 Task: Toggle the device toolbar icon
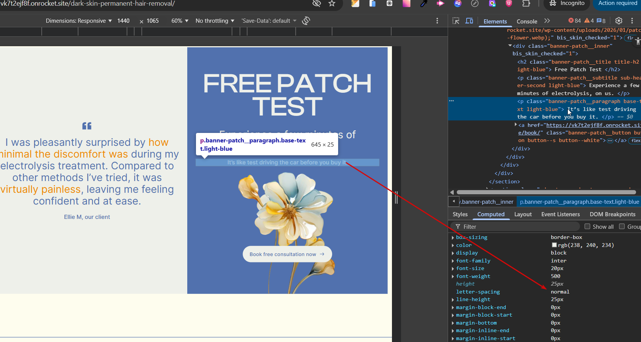(x=469, y=21)
